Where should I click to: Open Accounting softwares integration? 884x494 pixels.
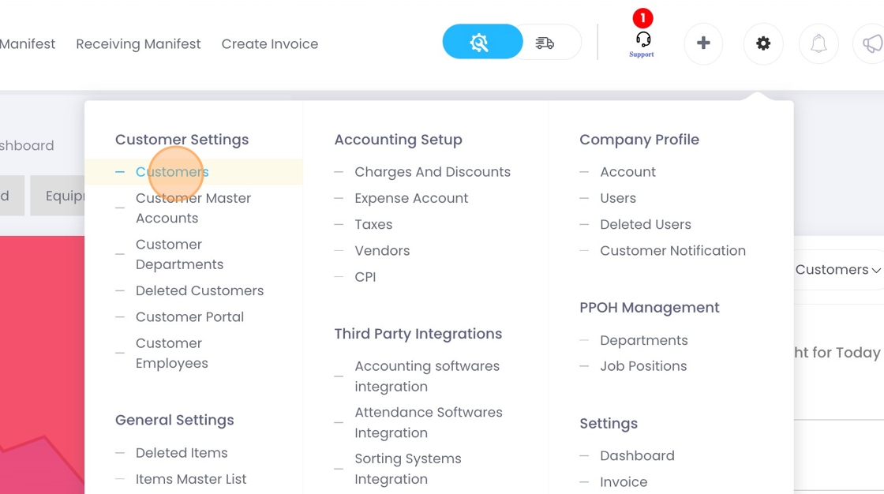427,376
